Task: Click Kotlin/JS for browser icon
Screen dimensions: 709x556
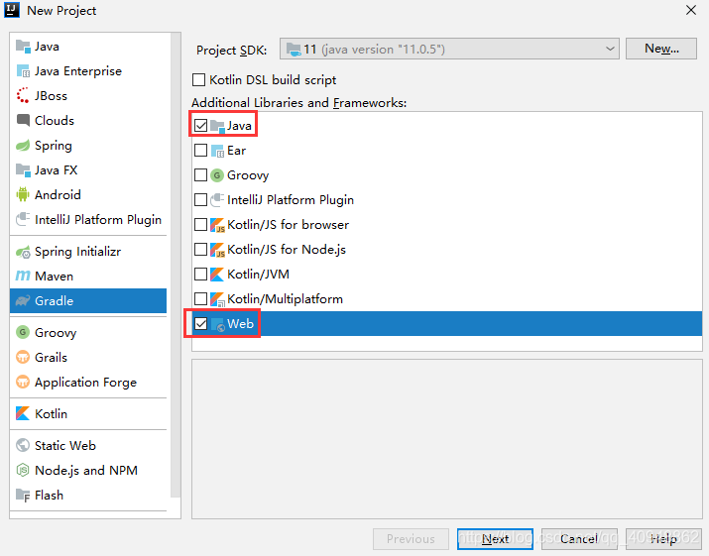Action: pyautogui.click(x=217, y=225)
